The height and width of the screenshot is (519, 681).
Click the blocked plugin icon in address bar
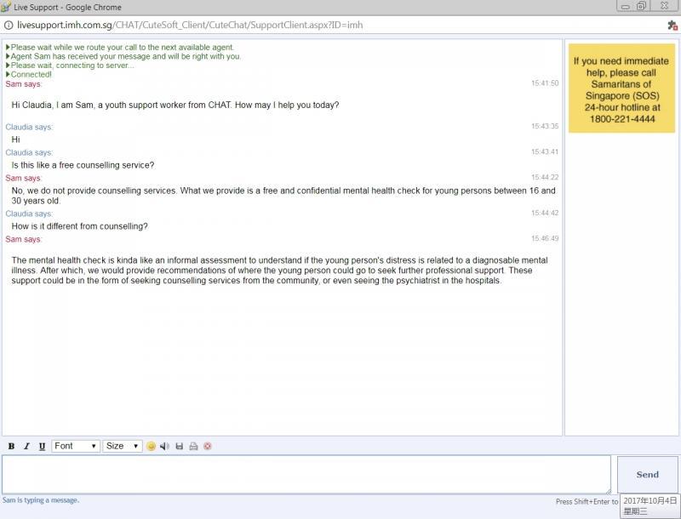672,25
